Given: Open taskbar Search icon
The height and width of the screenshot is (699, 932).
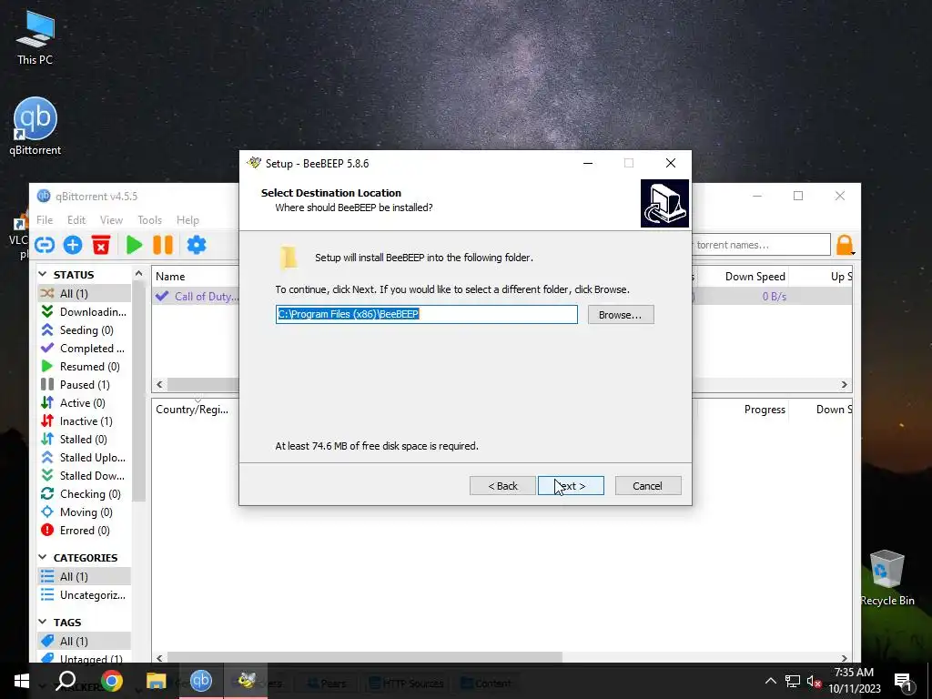Looking at the screenshot, I should pyautogui.click(x=66, y=681).
